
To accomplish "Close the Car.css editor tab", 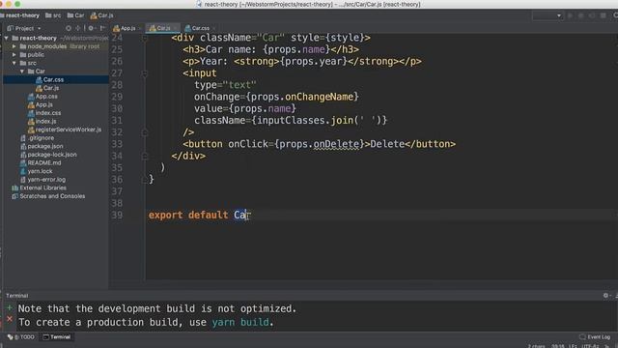I will pyautogui.click(x=213, y=28).
